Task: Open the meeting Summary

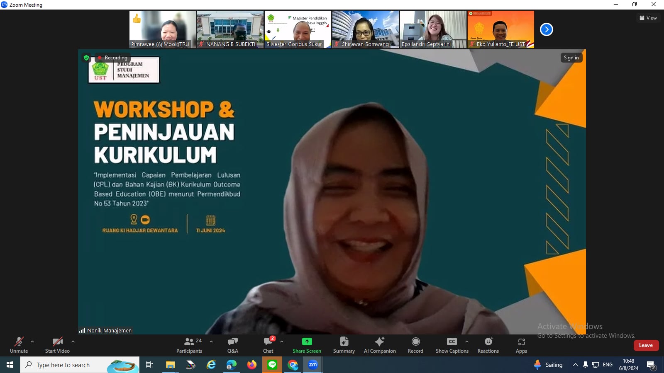Action: pyautogui.click(x=344, y=345)
